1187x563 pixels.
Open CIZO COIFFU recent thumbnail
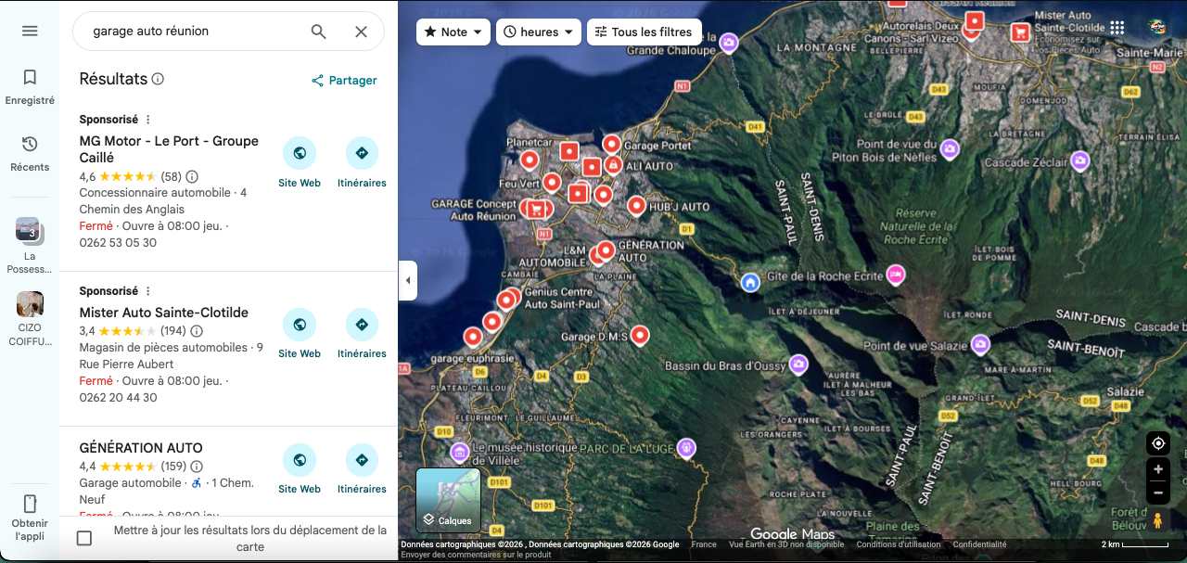coord(30,319)
